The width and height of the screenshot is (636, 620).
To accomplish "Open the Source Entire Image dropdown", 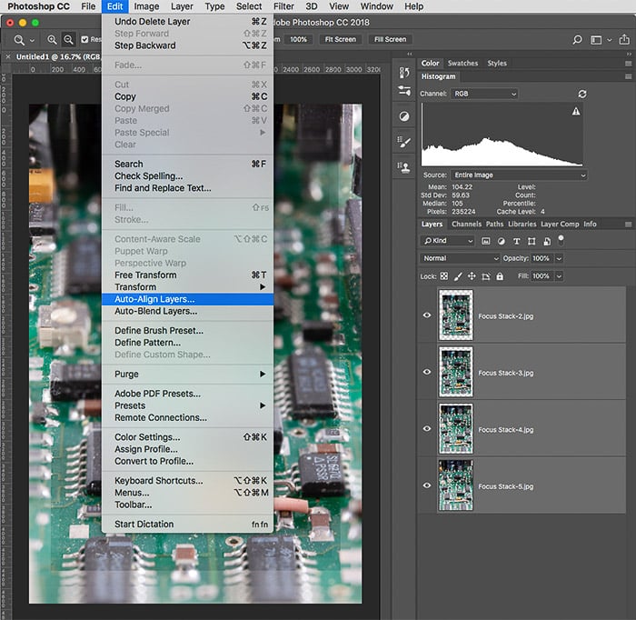I will [x=519, y=175].
